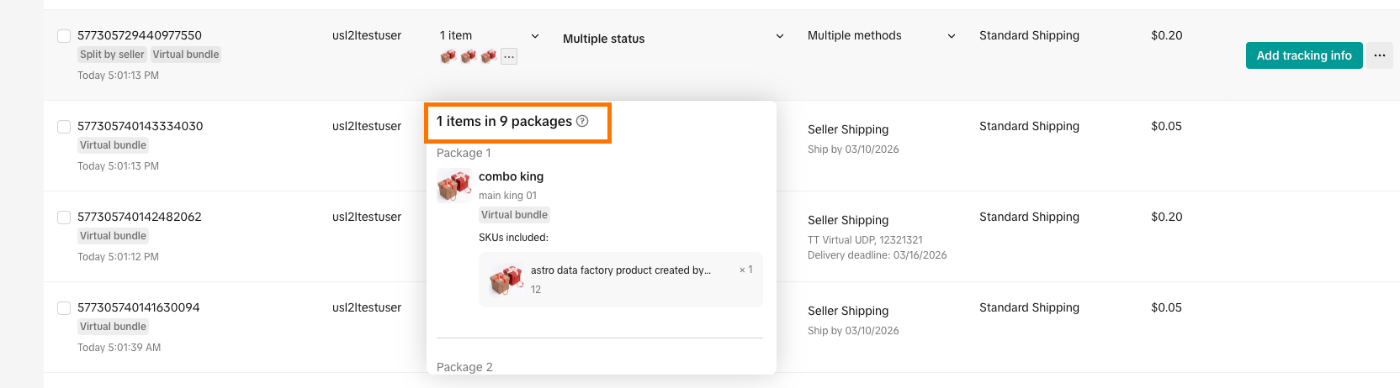This screenshot has height=388, width=1400.
Task: Check the box for order 577305740142482062
Action: pyautogui.click(x=64, y=217)
